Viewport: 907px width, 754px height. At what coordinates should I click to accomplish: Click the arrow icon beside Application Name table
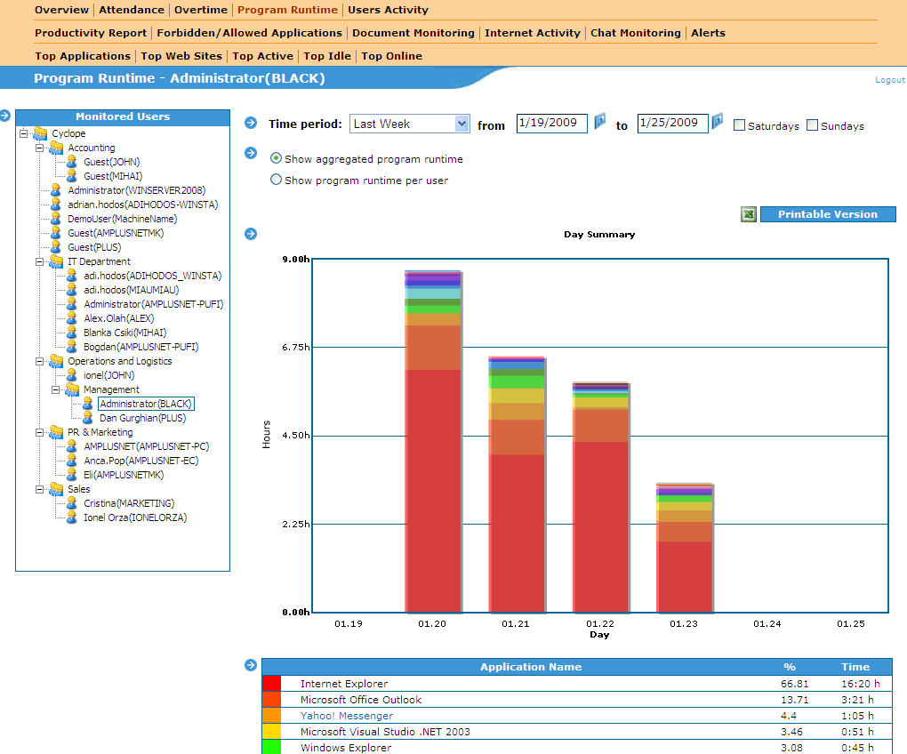(251, 665)
